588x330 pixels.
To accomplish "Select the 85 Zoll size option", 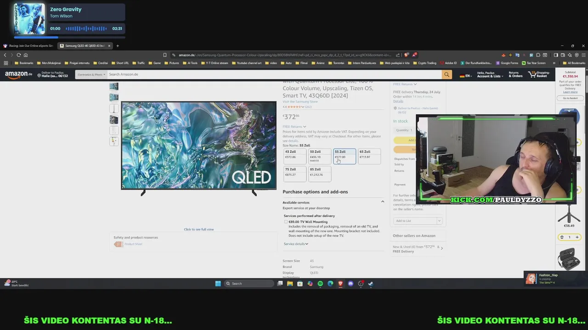I will click(x=319, y=174).
